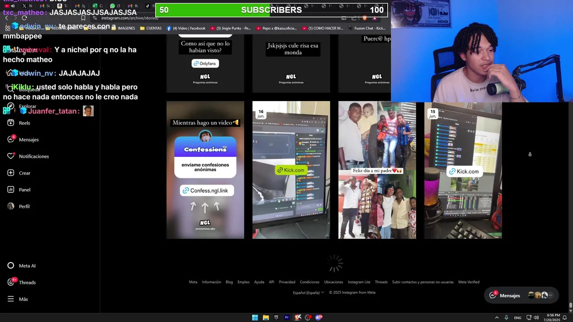Open Reels from the Instagram sidebar

19,123
